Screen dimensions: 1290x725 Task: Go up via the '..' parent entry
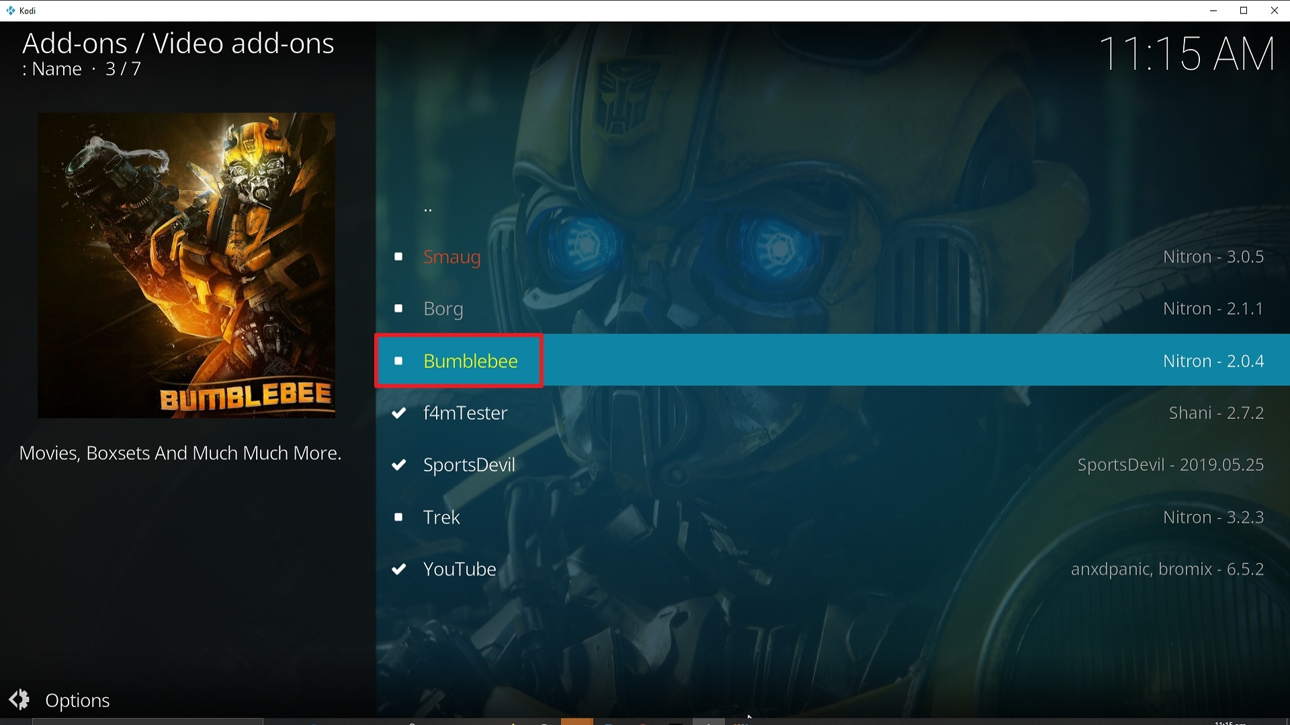(832, 209)
